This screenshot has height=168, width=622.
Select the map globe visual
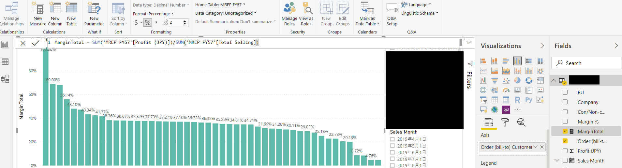(483, 90)
